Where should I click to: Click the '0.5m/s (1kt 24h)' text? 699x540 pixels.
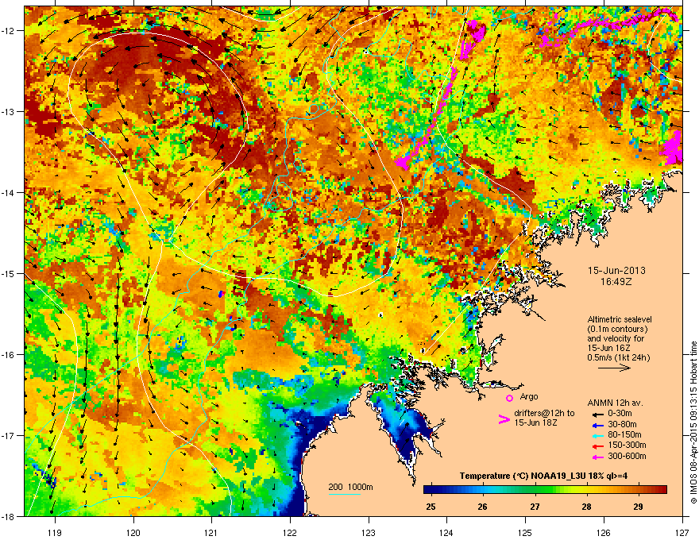(x=618, y=357)
